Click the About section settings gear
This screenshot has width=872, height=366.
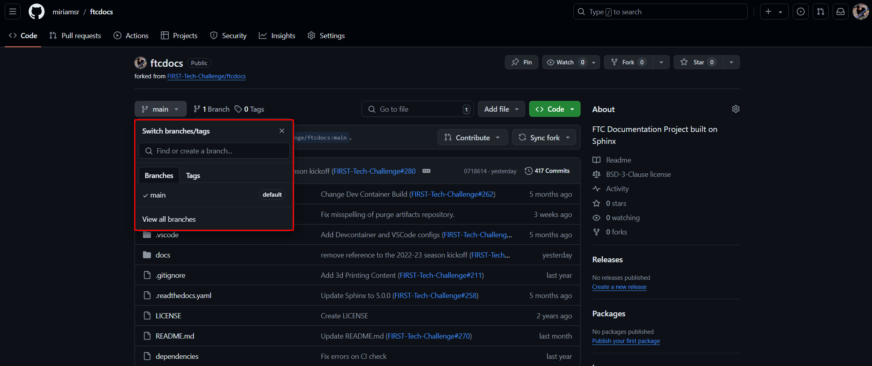pos(735,109)
